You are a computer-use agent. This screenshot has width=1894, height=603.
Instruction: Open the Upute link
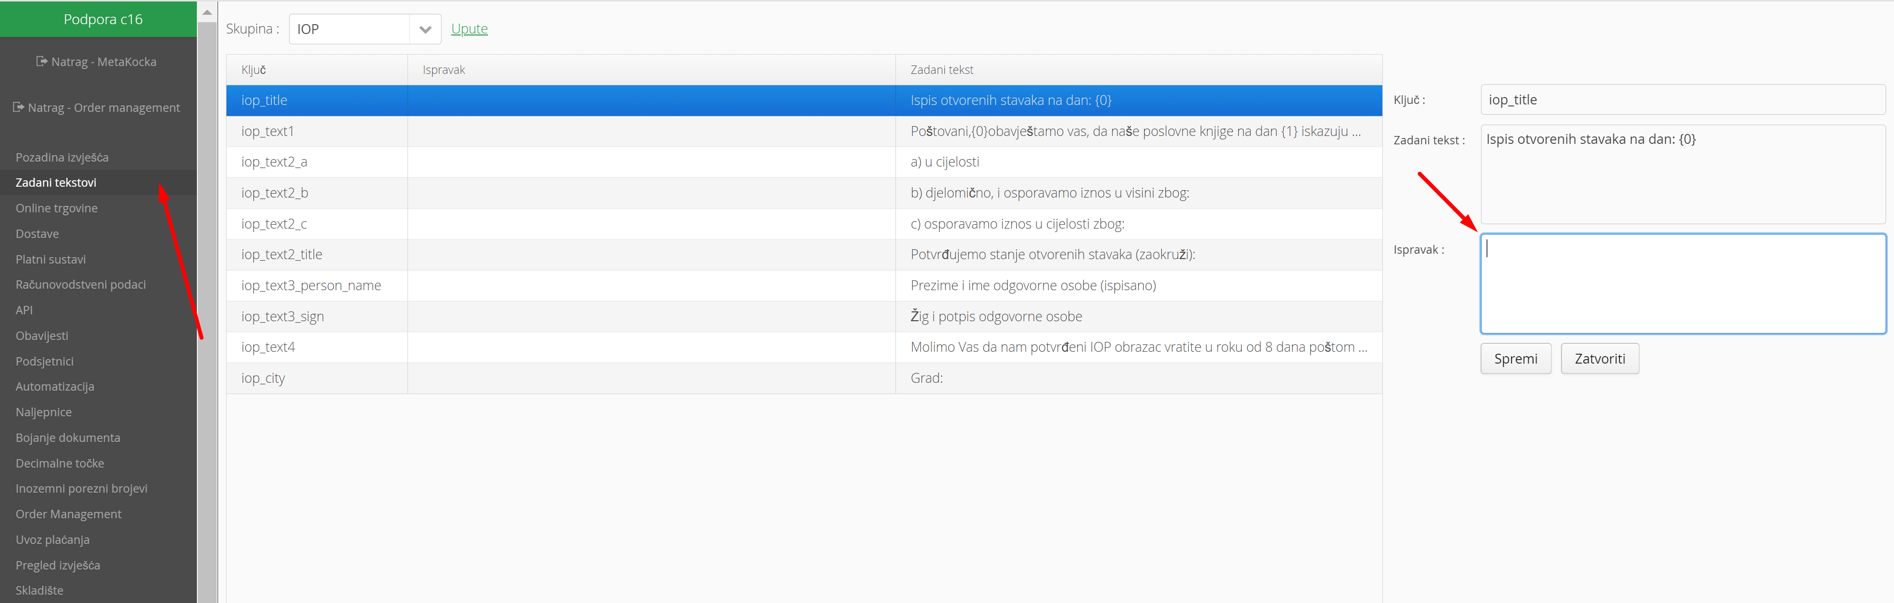tap(469, 29)
